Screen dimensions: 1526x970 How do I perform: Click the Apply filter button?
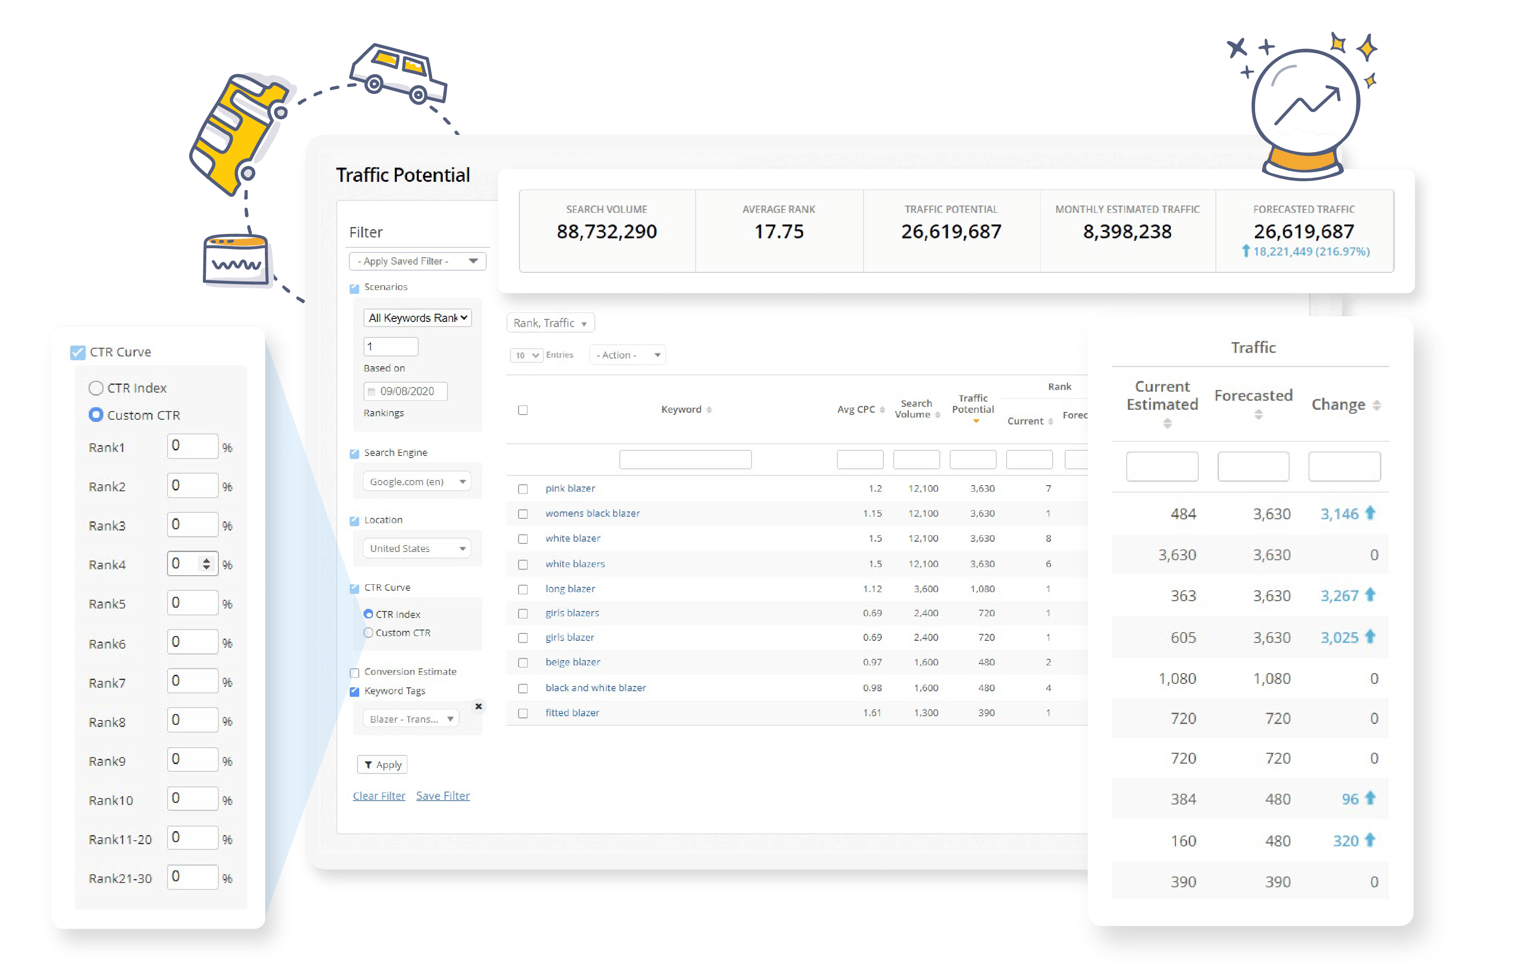tap(382, 764)
